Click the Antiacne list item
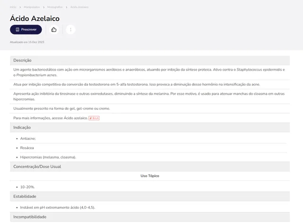 (x=28, y=139)
